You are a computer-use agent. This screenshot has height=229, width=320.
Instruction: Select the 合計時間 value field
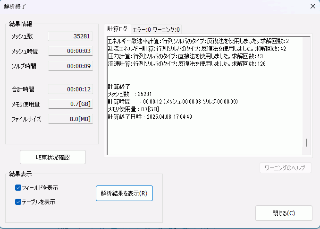tap(70, 89)
